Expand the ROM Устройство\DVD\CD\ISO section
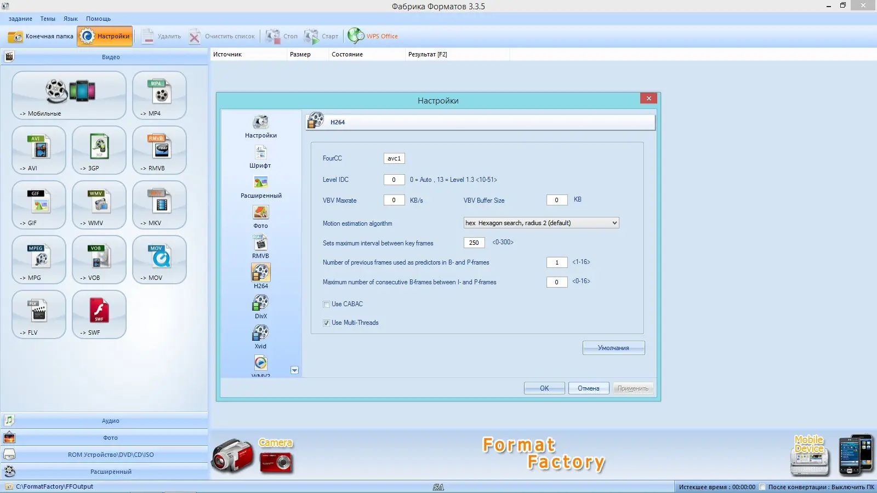Viewport: 877px width, 493px height. [104, 455]
